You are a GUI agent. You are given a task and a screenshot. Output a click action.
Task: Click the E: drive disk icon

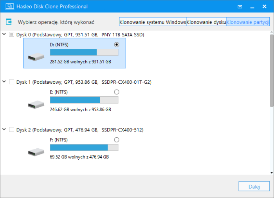pyautogui.click(x=36, y=104)
